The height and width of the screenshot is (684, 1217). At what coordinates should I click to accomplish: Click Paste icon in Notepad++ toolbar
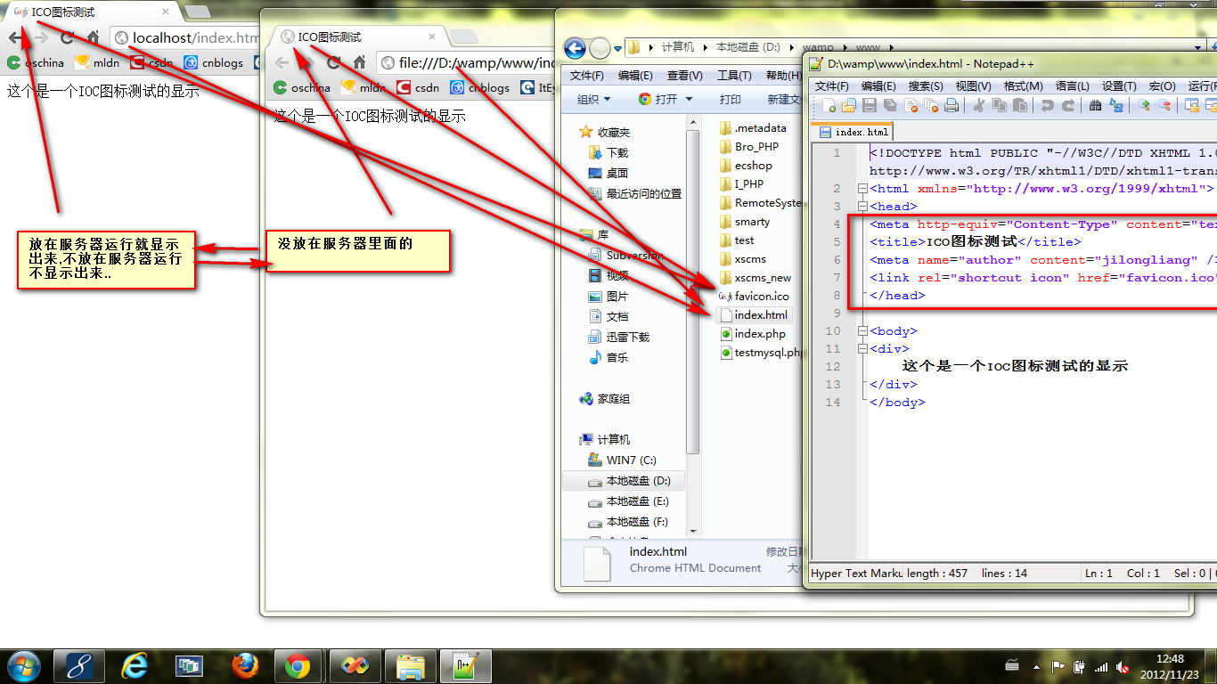(1019, 105)
